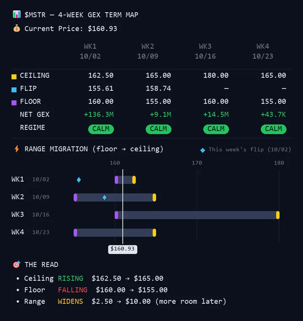
Task: Select the yellow CEILING legend swatch
Action: [x=14, y=76]
